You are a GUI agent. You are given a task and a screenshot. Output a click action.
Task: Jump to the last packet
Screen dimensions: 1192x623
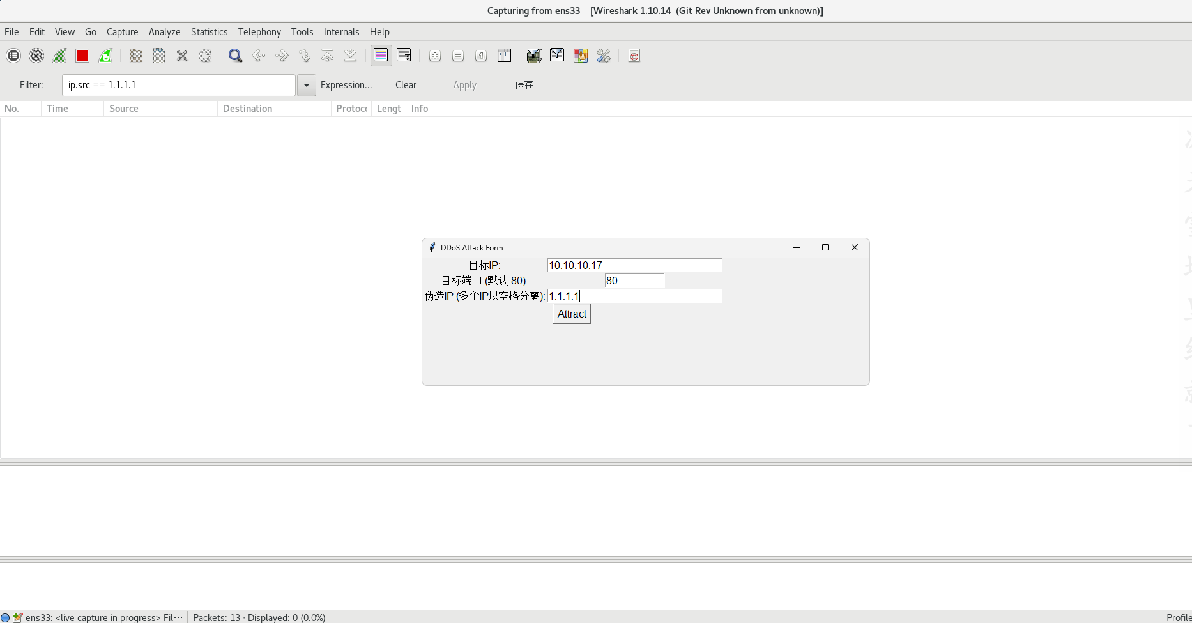coord(351,56)
